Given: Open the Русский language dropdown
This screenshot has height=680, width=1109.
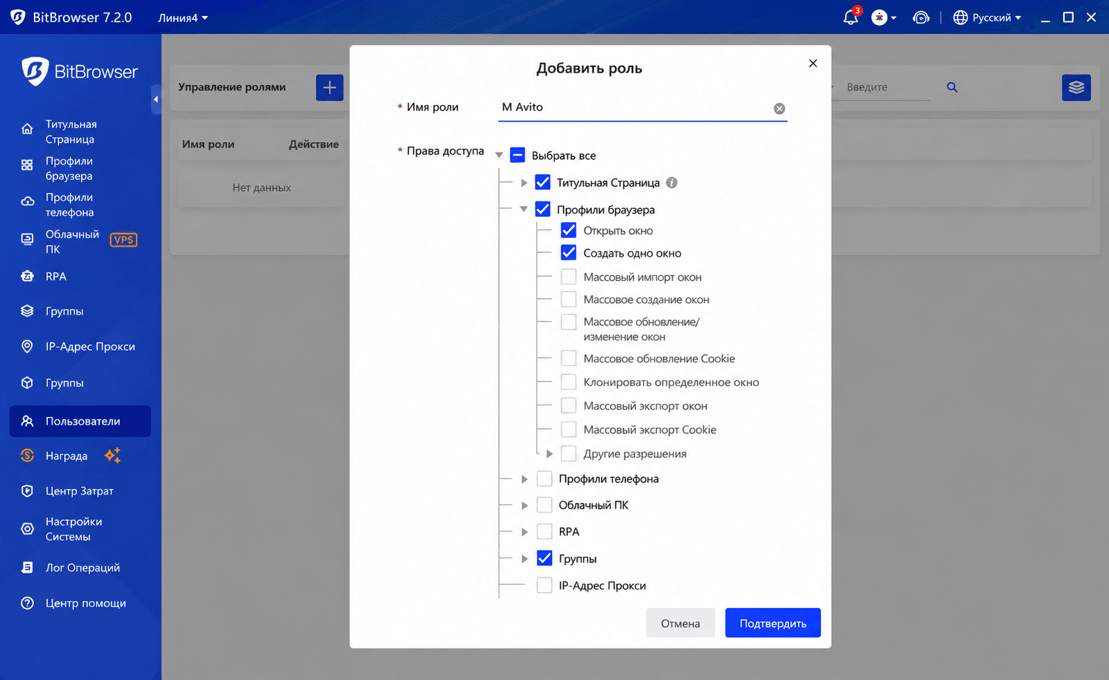Looking at the screenshot, I should [987, 17].
